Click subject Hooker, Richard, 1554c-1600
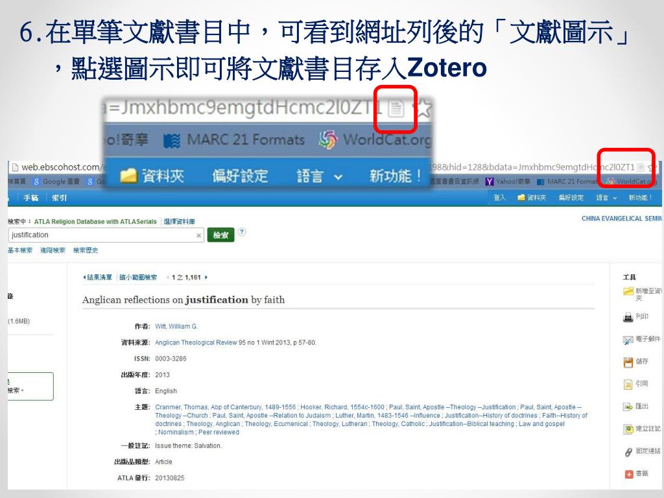Image resolution: width=664 pixels, height=498 pixels. pos(342,407)
